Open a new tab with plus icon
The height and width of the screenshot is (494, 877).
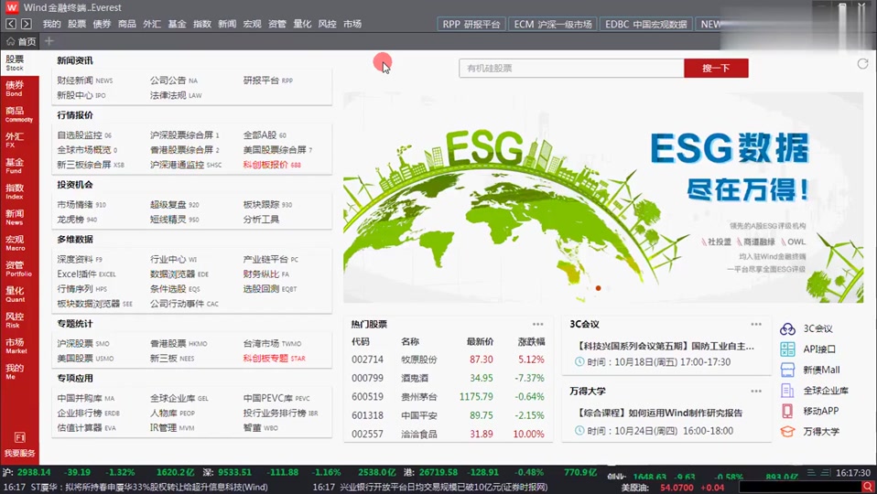click(49, 41)
